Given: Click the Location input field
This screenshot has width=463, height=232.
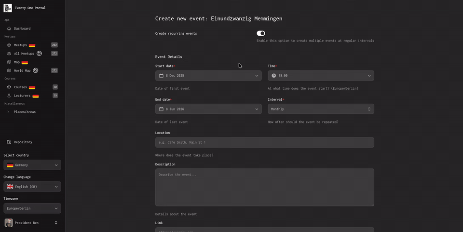Looking at the screenshot, I should click(x=264, y=143).
